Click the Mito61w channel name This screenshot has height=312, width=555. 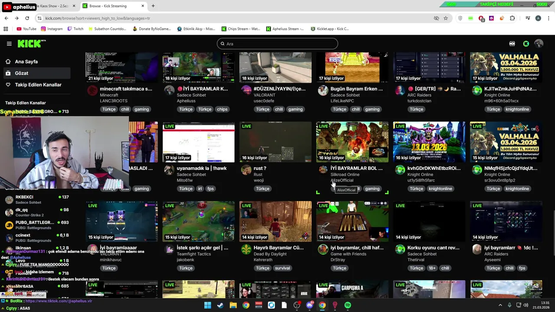pyautogui.click(x=185, y=180)
